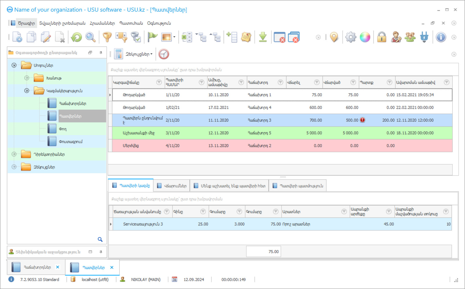Click the close window red-x toolbar icon
Image resolution: width=465 pixels, height=289 pixels.
click(x=279, y=37)
